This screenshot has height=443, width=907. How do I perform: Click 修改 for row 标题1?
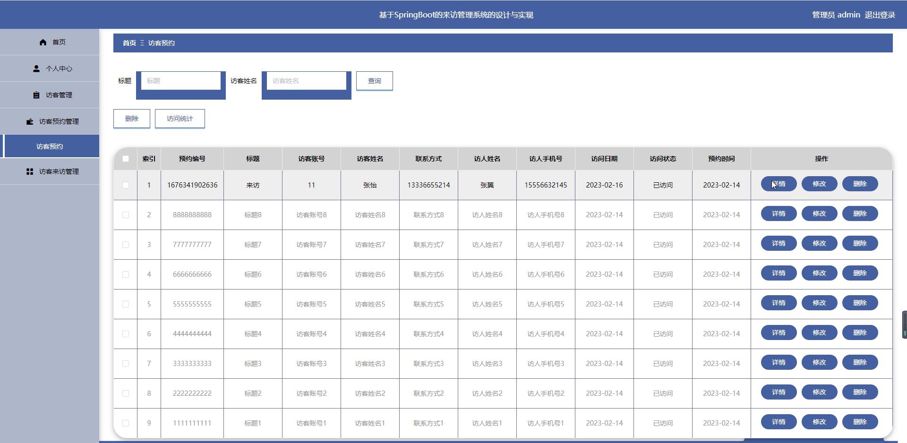pos(820,422)
